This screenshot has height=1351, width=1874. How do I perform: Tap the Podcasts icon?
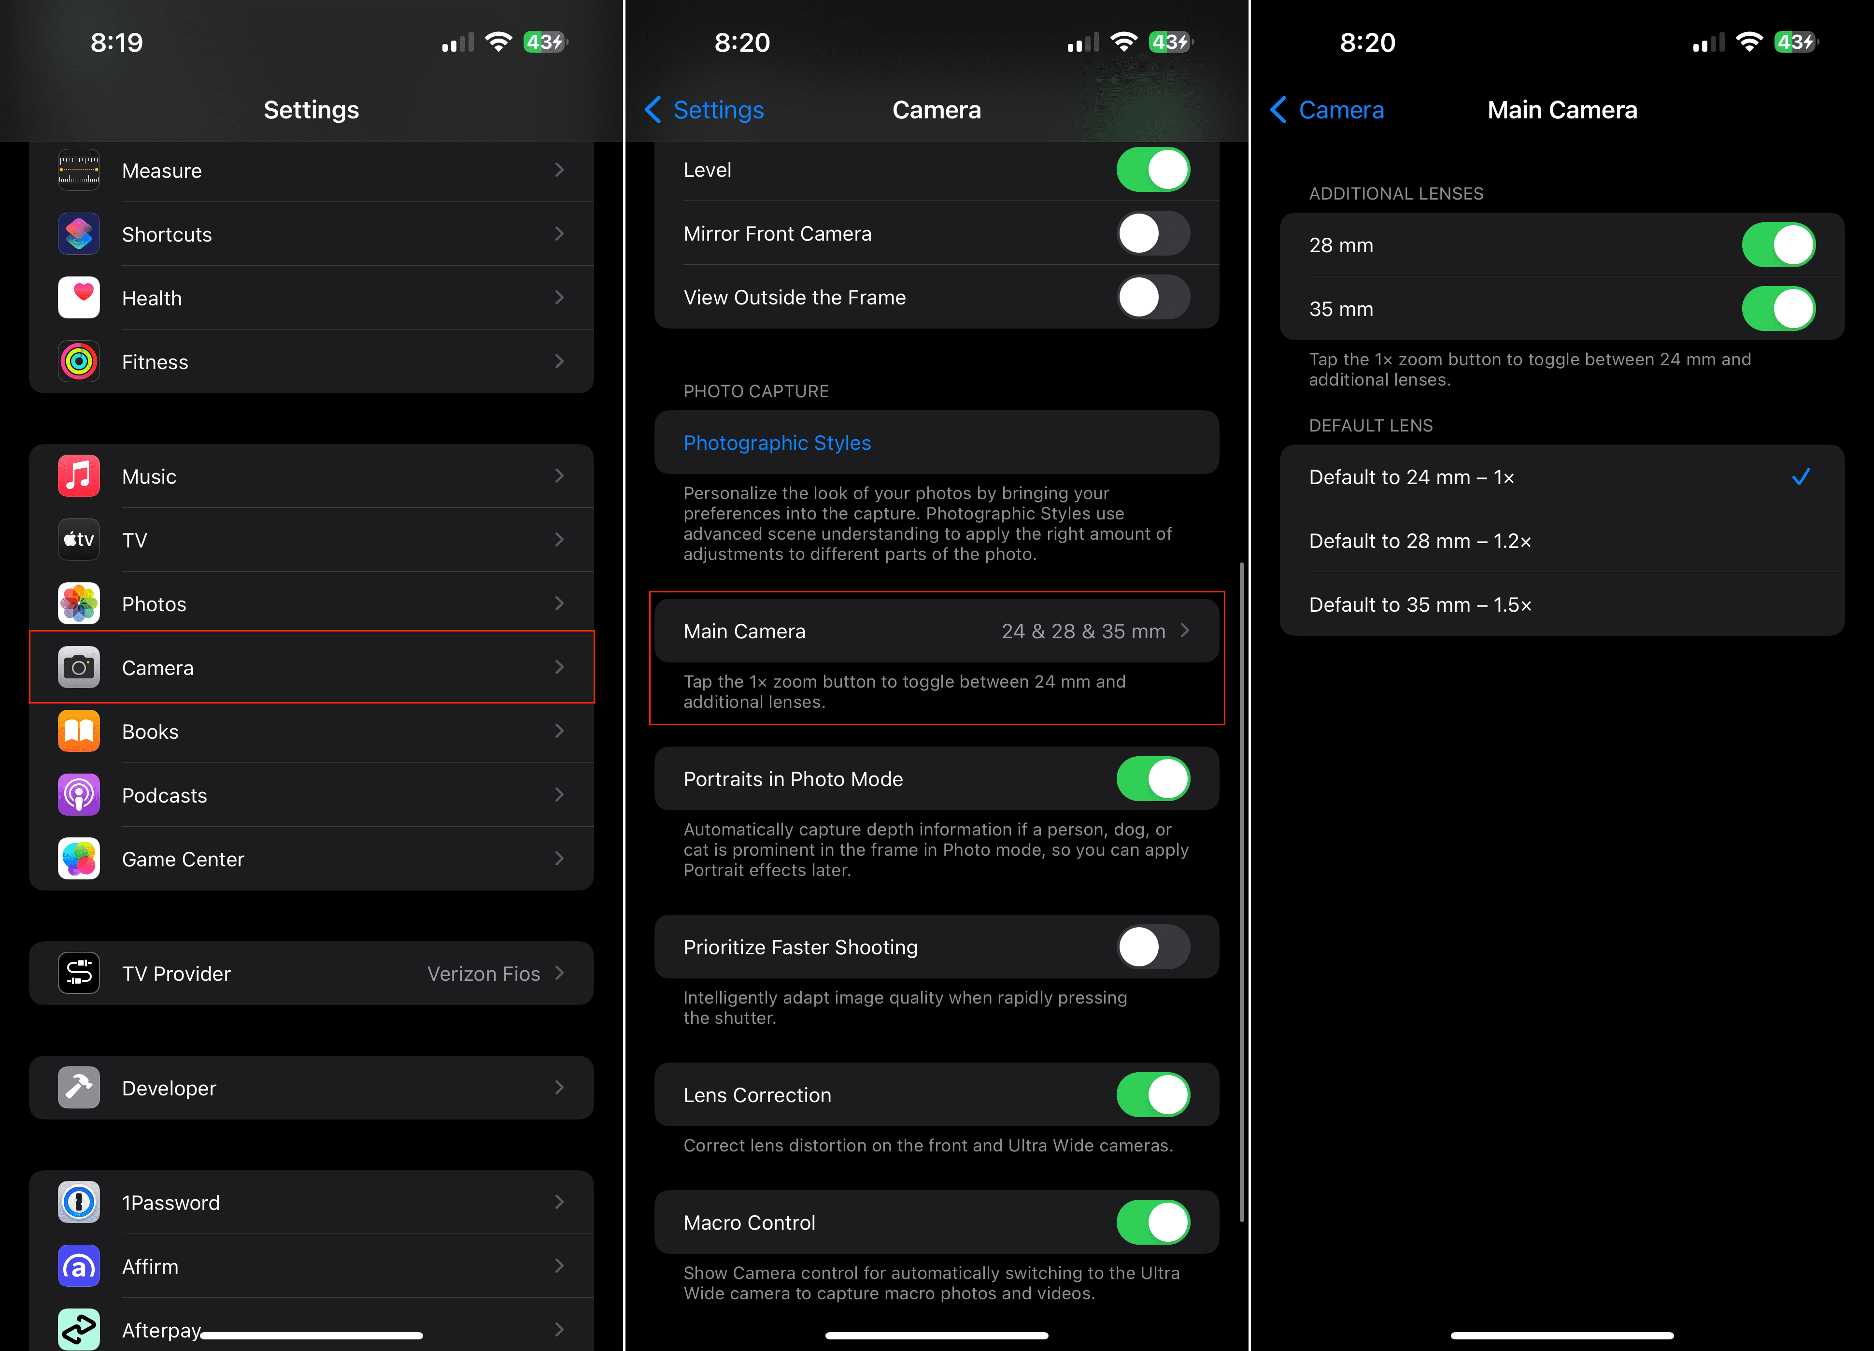coord(79,794)
